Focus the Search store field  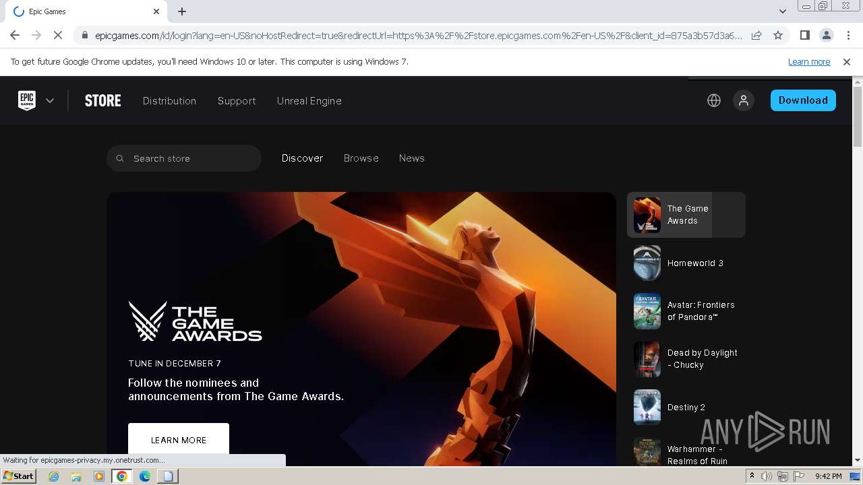(x=183, y=158)
